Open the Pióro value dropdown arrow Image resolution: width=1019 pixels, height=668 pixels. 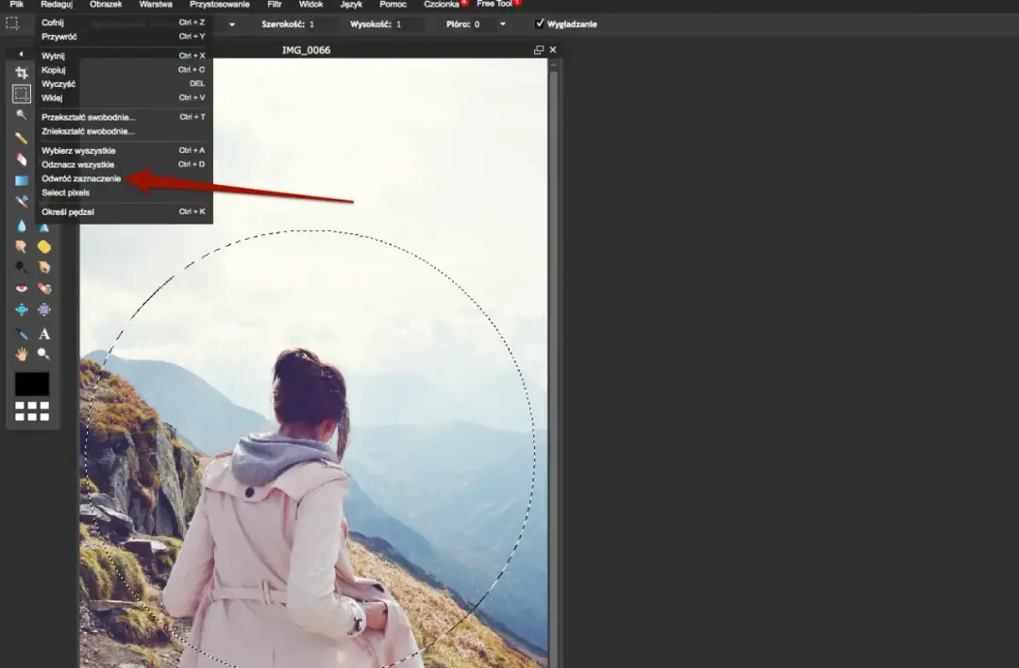pyautogui.click(x=502, y=24)
